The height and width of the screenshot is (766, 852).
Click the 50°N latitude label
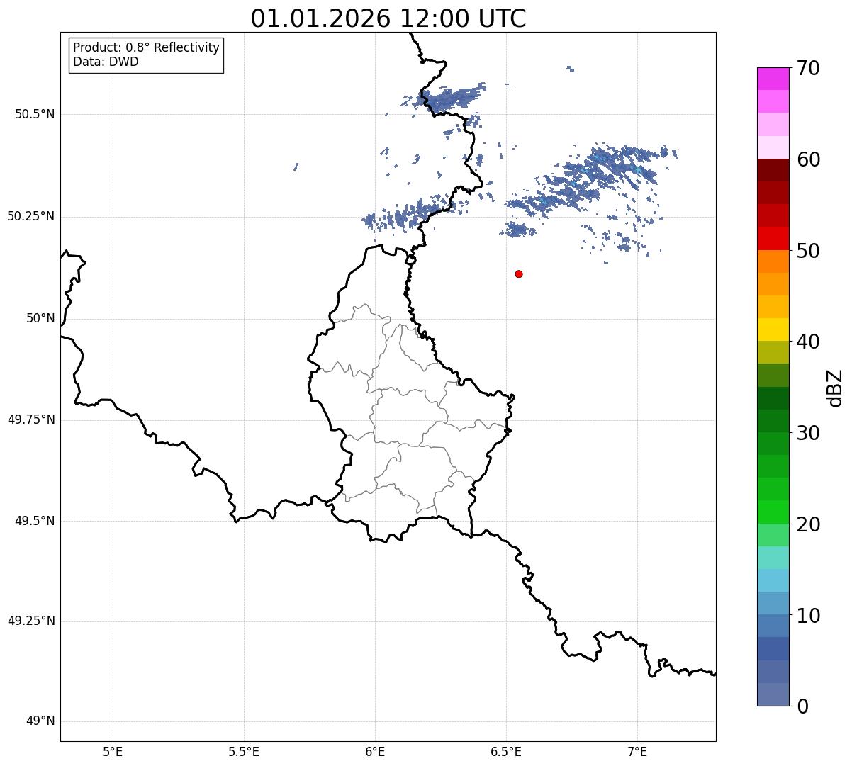tap(40, 318)
